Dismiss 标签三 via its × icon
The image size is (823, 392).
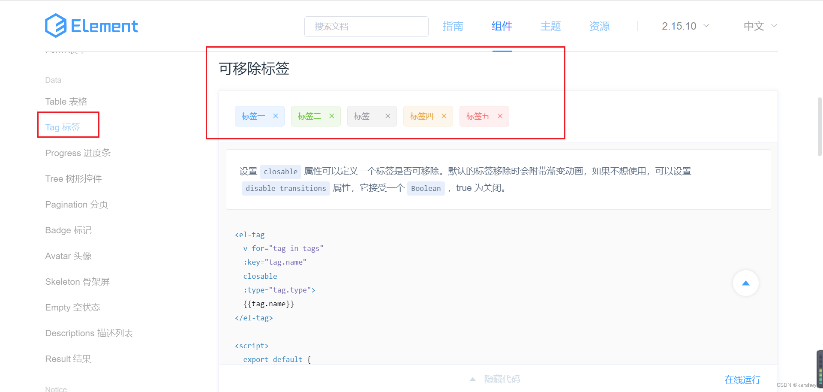click(x=387, y=116)
